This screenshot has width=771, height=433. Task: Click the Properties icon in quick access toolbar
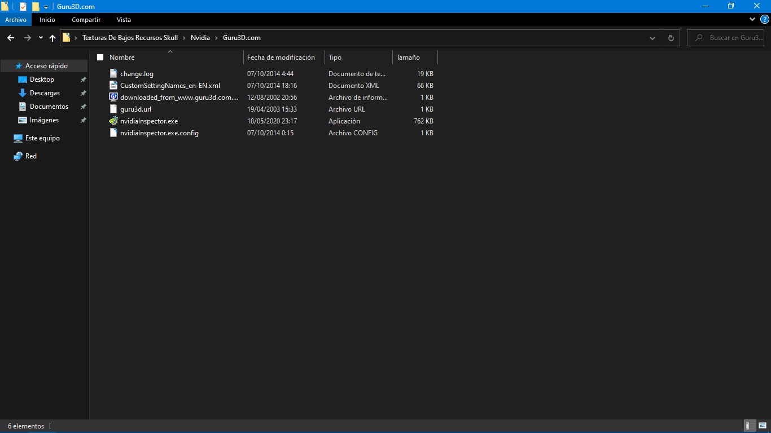pyautogui.click(x=23, y=7)
